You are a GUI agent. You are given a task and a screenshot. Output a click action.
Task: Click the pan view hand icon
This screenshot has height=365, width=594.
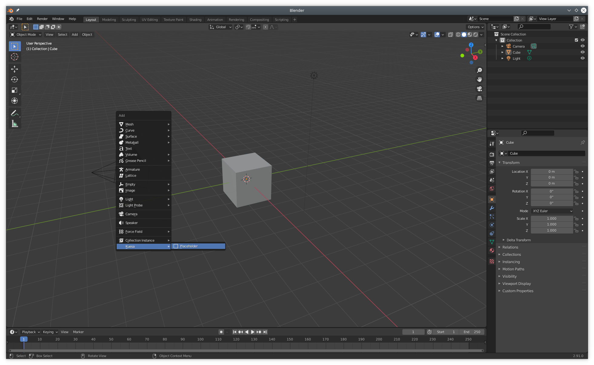point(479,79)
